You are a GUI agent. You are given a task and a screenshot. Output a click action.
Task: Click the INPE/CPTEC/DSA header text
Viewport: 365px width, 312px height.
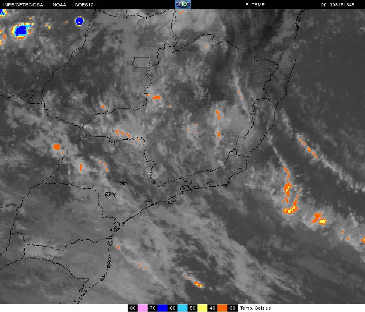(23, 5)
